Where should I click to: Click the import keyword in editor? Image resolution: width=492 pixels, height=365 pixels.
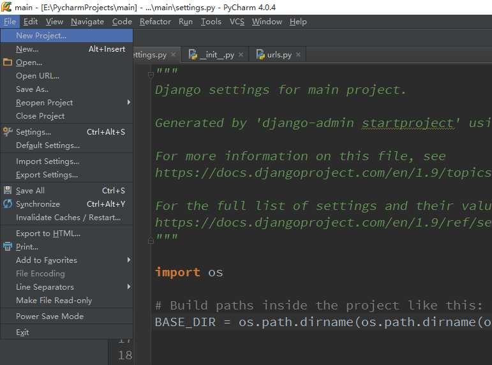[x=177, y=272]
